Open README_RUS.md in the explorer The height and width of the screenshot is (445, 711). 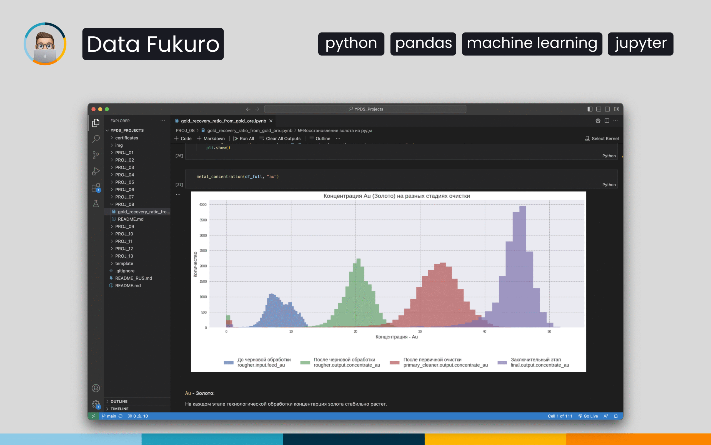pos(133,278)
